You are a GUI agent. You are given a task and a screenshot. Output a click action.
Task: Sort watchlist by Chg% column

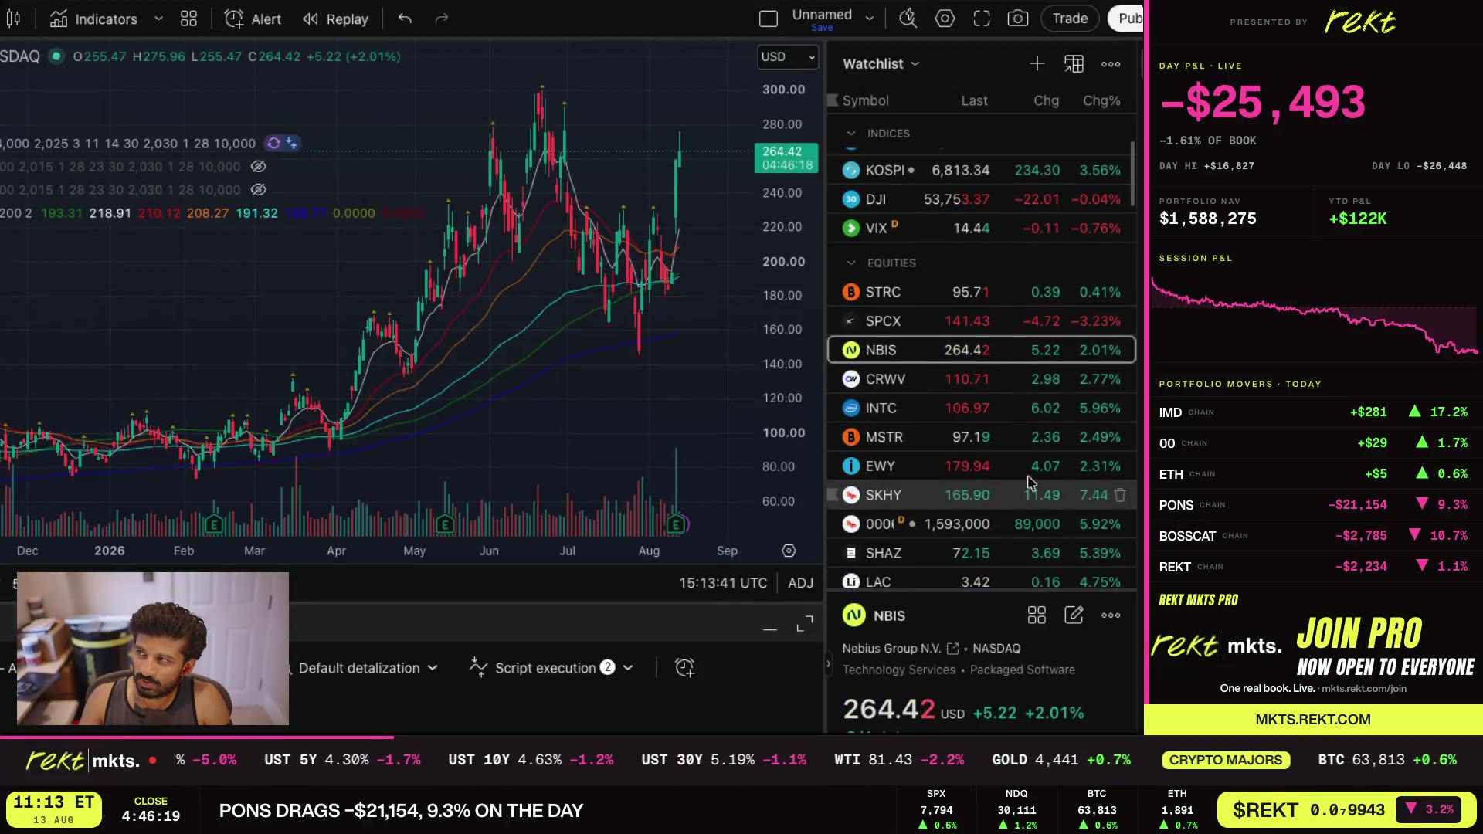tap(1101, 101)
